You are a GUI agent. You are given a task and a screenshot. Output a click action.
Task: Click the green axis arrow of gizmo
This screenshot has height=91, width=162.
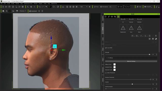coord(64,50)
